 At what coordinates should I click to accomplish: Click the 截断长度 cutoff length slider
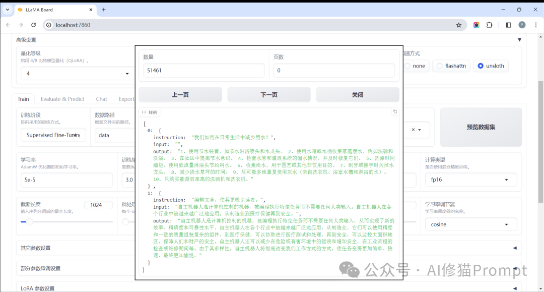click(66, 221)
